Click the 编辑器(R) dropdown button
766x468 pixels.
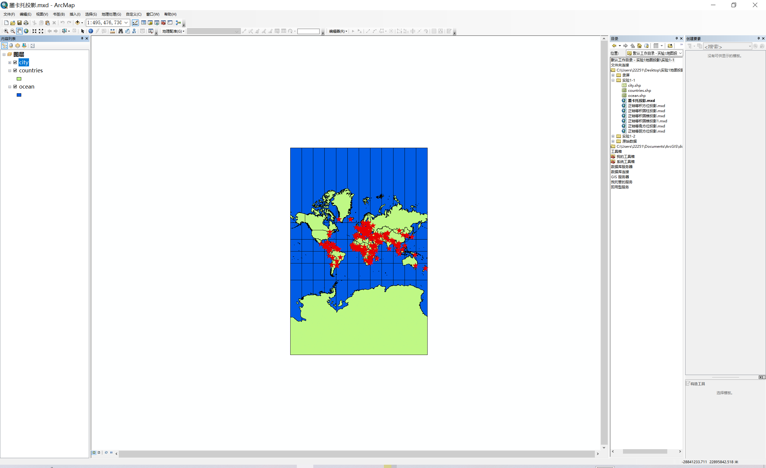pyautogui.click(x=338, y=31)
